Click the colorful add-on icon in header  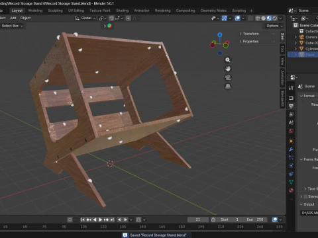(x=109, y=26)
